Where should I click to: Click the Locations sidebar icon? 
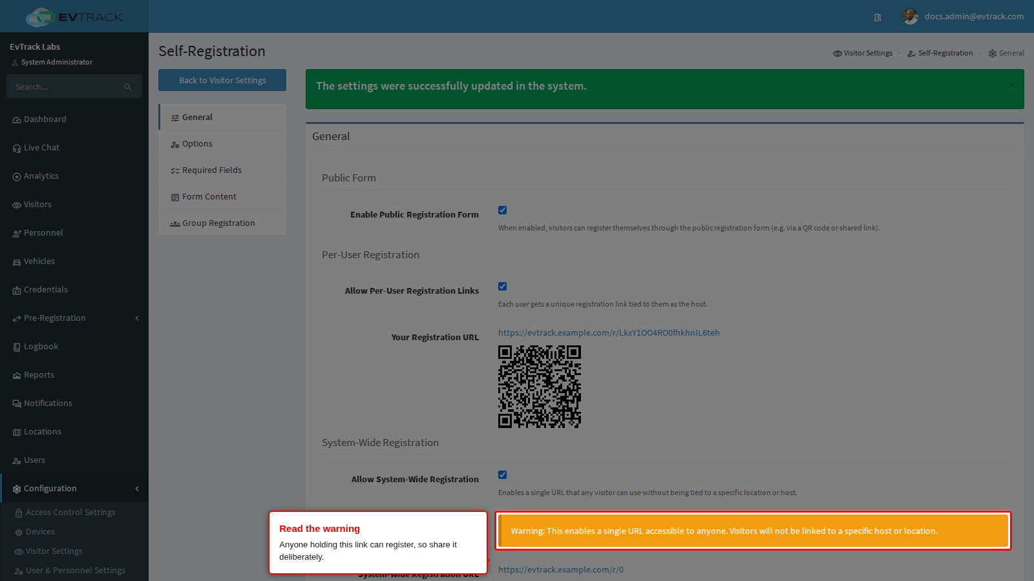[17, 433]
